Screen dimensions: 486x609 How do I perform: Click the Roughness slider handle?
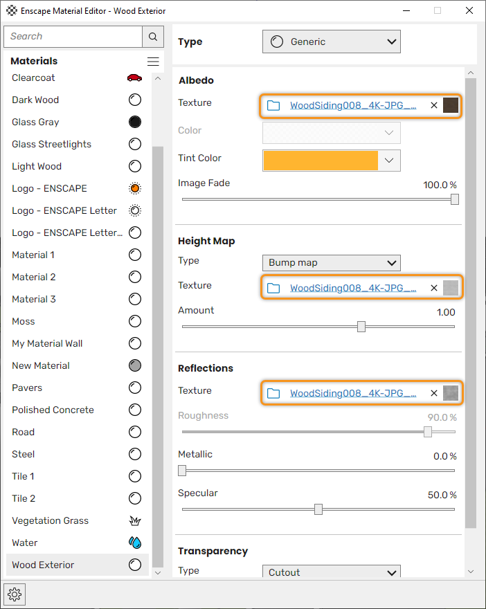(428, 432)
